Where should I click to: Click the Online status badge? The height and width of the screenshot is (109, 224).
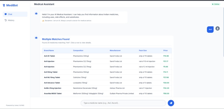coord(216,4)
